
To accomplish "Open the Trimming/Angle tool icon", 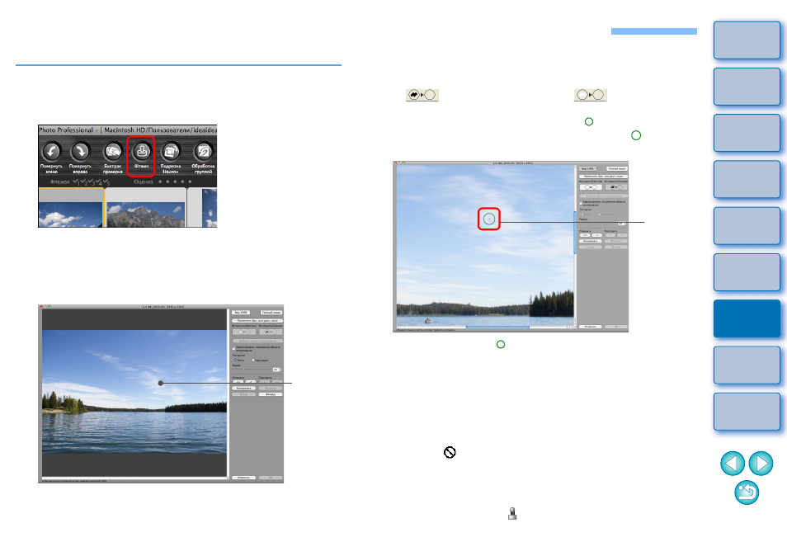I will pos(171,152).
